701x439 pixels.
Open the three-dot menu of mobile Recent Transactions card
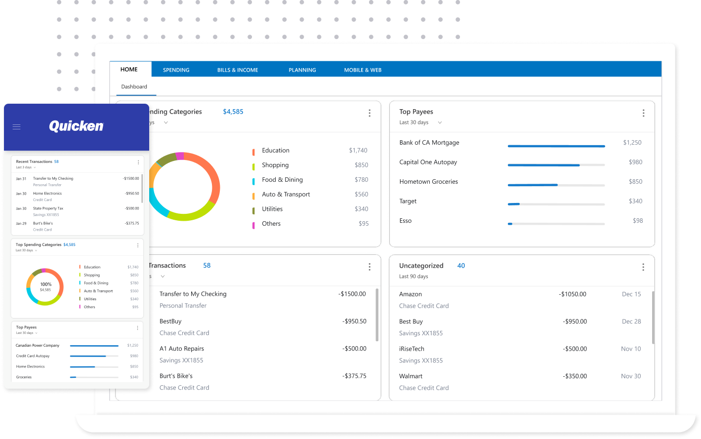138,162
